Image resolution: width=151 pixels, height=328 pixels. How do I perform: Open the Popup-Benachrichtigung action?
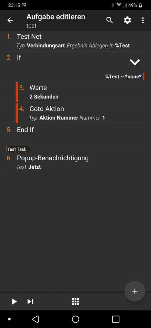[76, 162]
